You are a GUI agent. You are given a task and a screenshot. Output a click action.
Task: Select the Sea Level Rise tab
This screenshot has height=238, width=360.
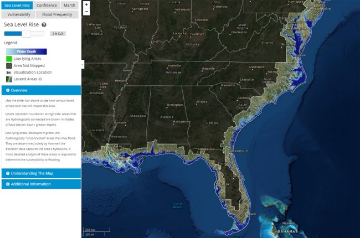tap(16, 5)
